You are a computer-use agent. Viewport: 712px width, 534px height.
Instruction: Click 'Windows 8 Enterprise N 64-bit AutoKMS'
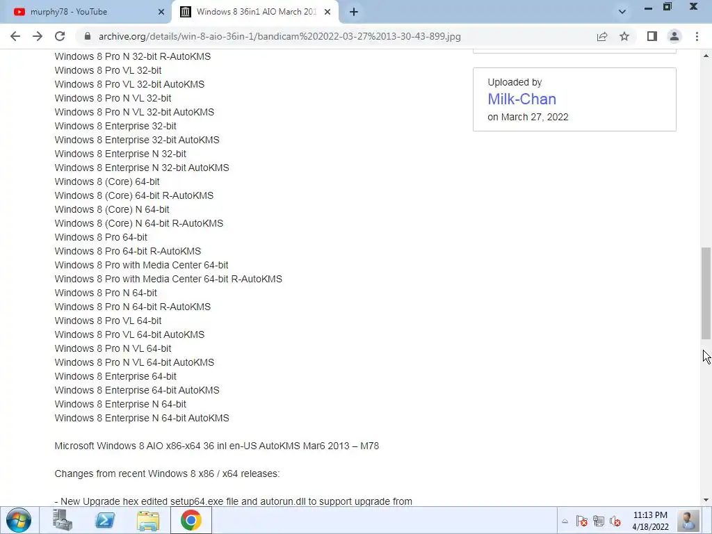(x=142, y=418)
